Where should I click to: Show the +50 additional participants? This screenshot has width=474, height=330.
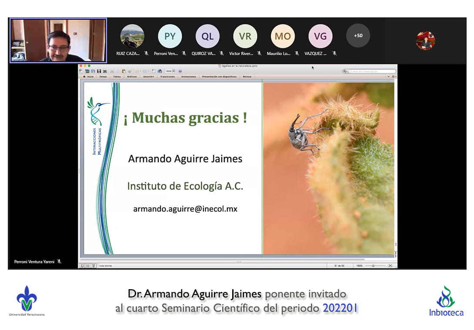click(x=358, y=36)
